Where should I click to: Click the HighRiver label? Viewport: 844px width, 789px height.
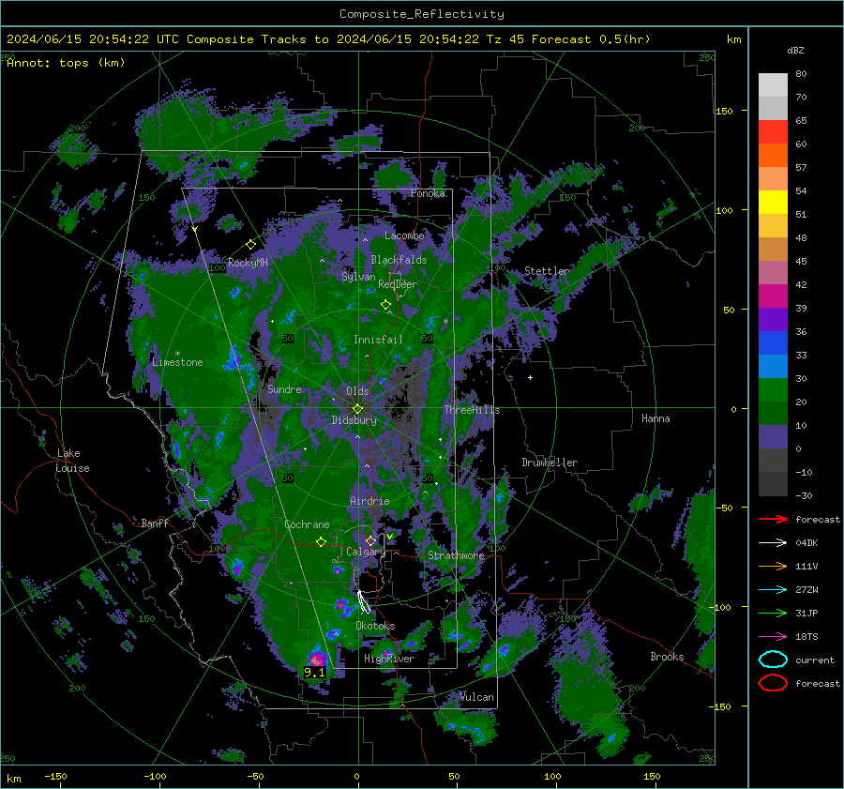(x=389, y=659)
